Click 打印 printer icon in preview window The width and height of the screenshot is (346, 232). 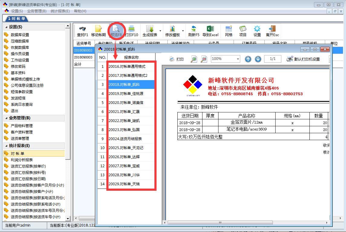(172, 59)
